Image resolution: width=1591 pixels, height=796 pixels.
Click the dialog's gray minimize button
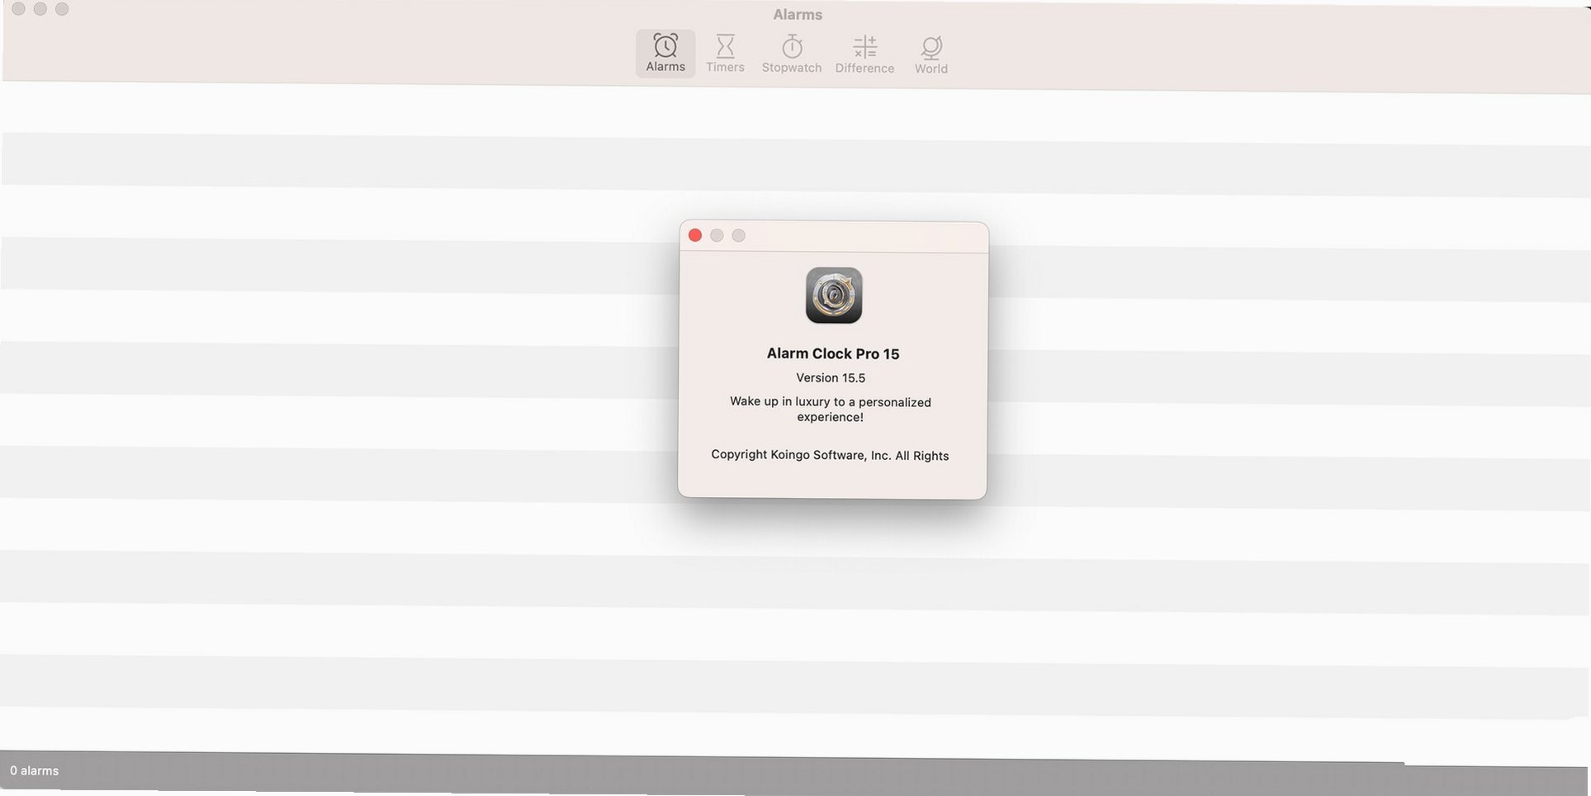(x=717, y=235)
